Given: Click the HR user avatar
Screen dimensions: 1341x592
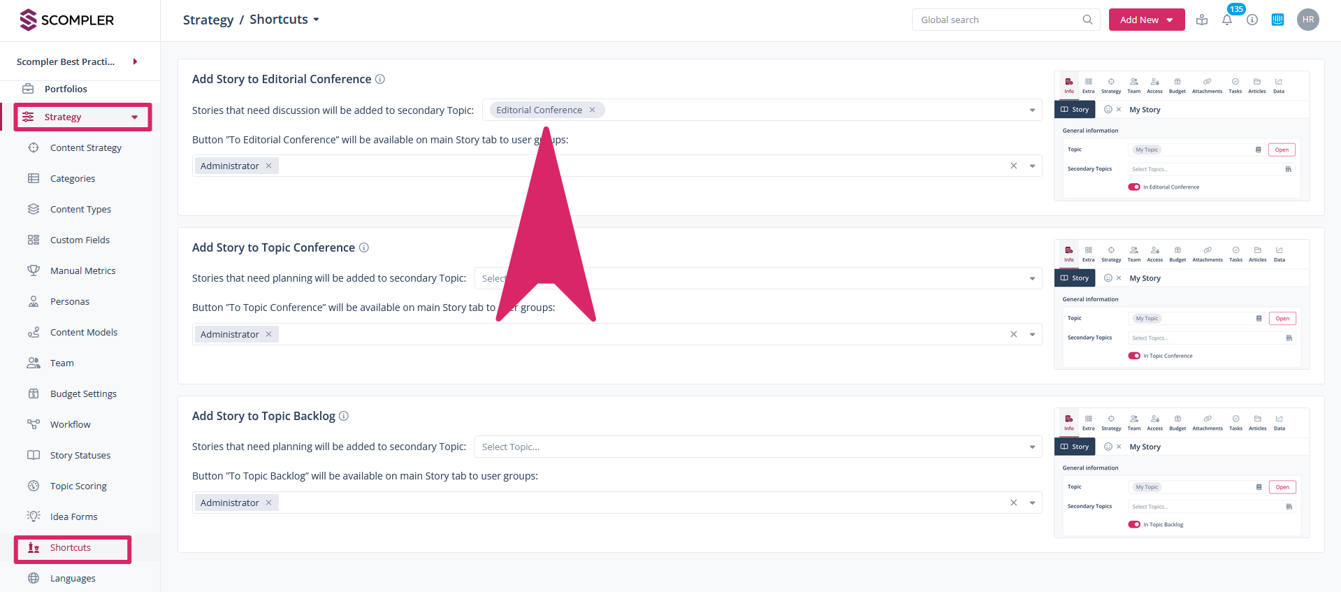Looking at the screenshot, I should point(1307,20).
